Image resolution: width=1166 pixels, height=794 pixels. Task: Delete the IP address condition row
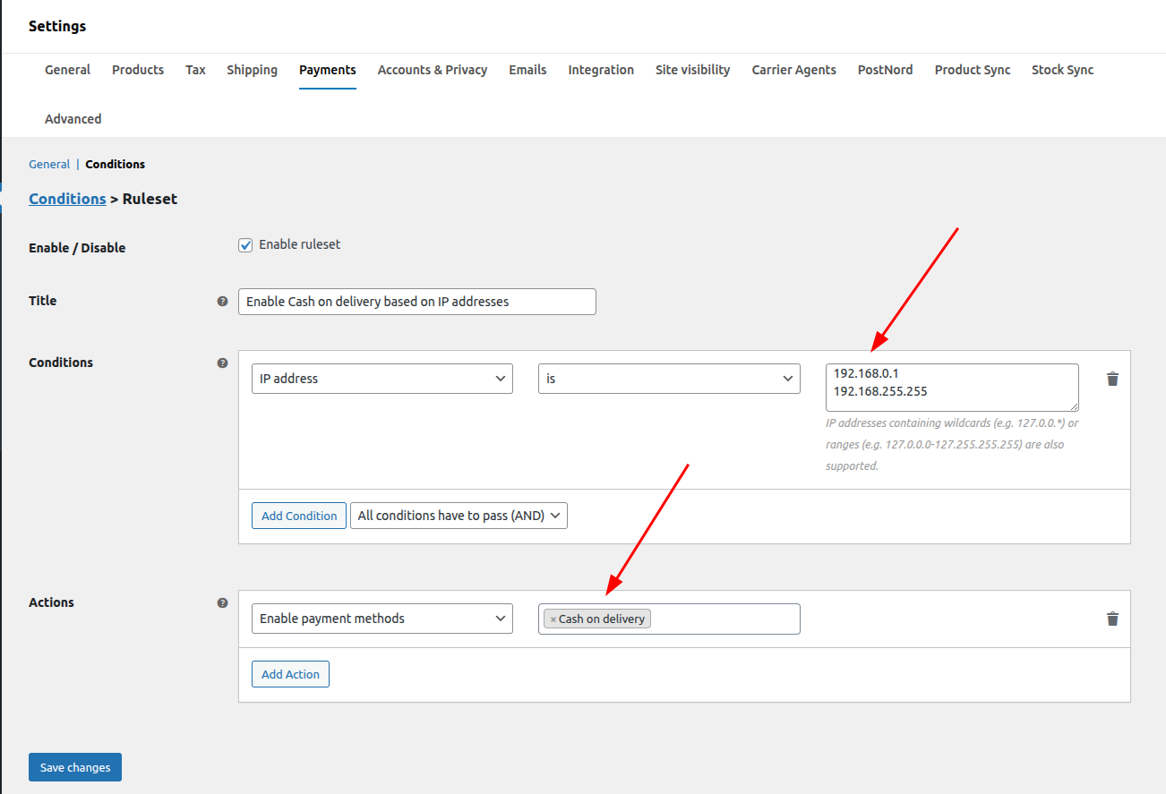tap(1112, 379)
